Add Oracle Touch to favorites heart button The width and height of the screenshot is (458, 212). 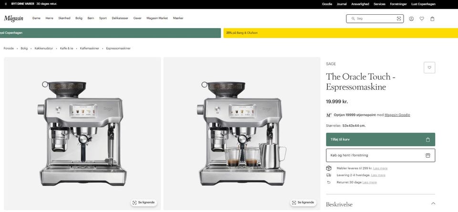(x=429, y=68)
